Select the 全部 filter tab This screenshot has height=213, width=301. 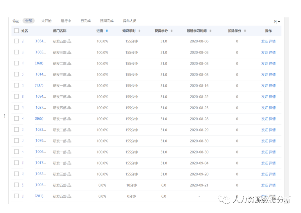click(x=29, y=21)
